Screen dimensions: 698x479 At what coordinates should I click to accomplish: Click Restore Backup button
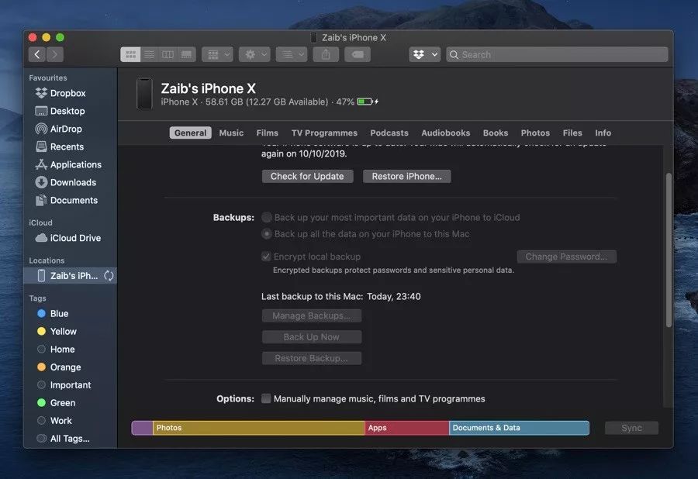311,358
